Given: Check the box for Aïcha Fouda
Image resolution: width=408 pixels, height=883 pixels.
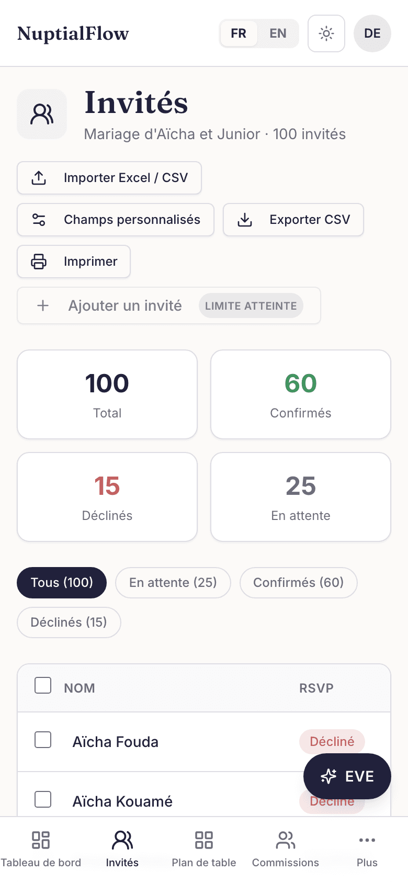Looking at the screenshot, I should point(43,740).
